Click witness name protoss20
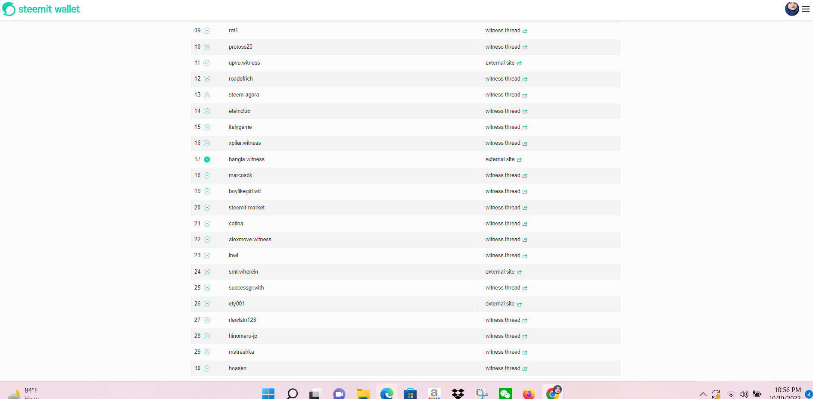Screen dimensions: 813x399 (240, 47)
